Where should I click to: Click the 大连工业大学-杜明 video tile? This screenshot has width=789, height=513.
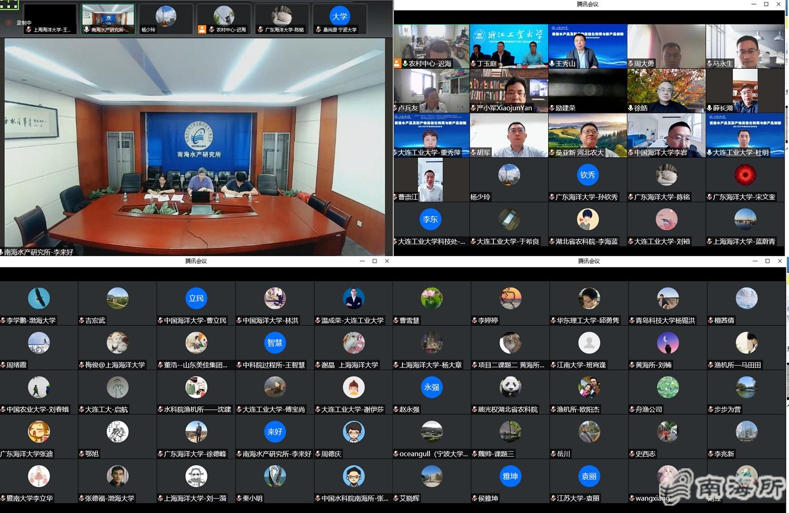(x=744, y=135)
